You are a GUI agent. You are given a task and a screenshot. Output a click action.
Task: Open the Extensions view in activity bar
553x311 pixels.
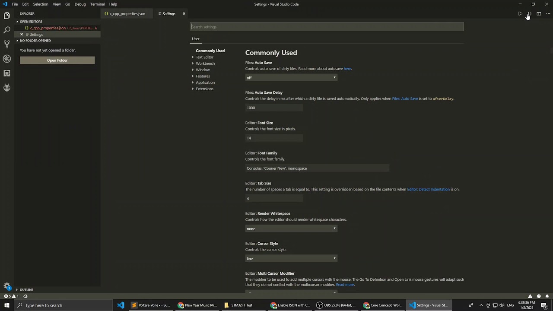point(7,73)
